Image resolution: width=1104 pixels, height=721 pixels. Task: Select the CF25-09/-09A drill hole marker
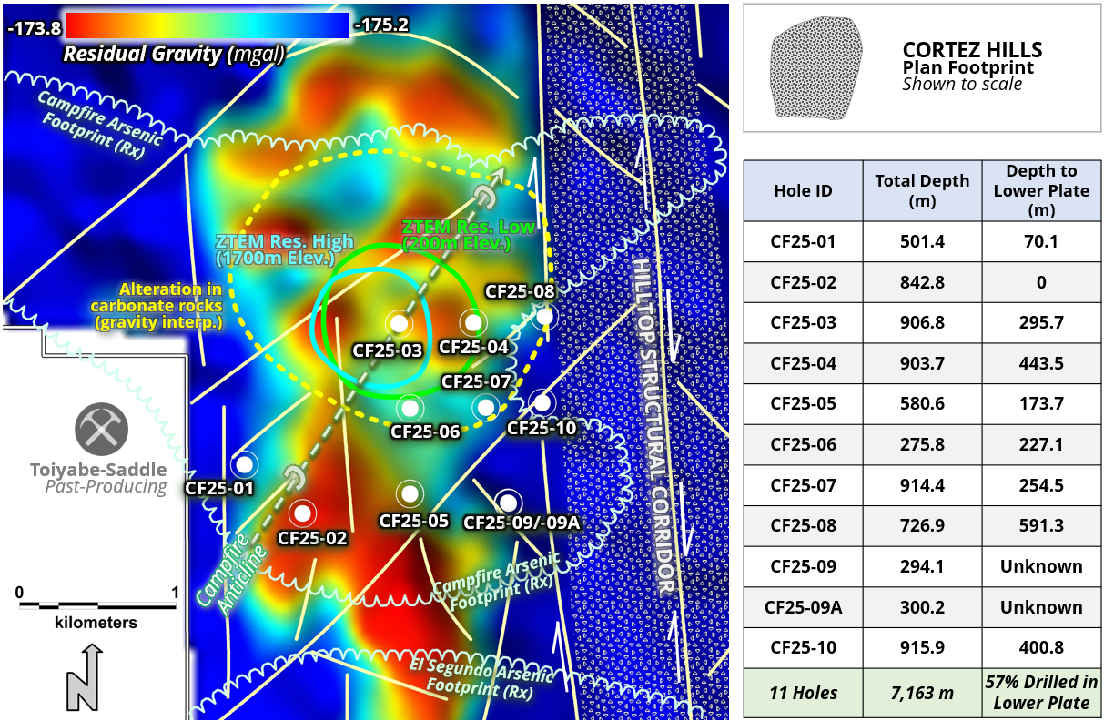(508, 502)
